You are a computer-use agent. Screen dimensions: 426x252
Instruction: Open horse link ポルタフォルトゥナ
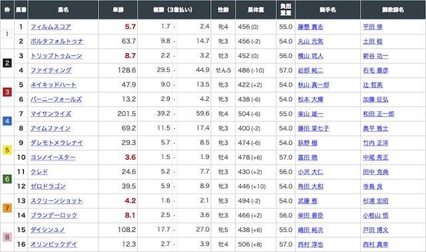point(57,41)
